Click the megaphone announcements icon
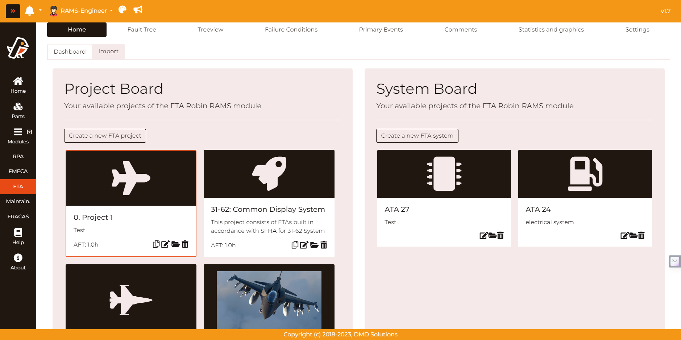Viewport: 681px width, 340px height. (138, 10)
